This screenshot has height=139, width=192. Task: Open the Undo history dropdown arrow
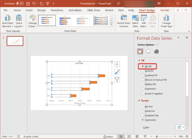point(37,4)
